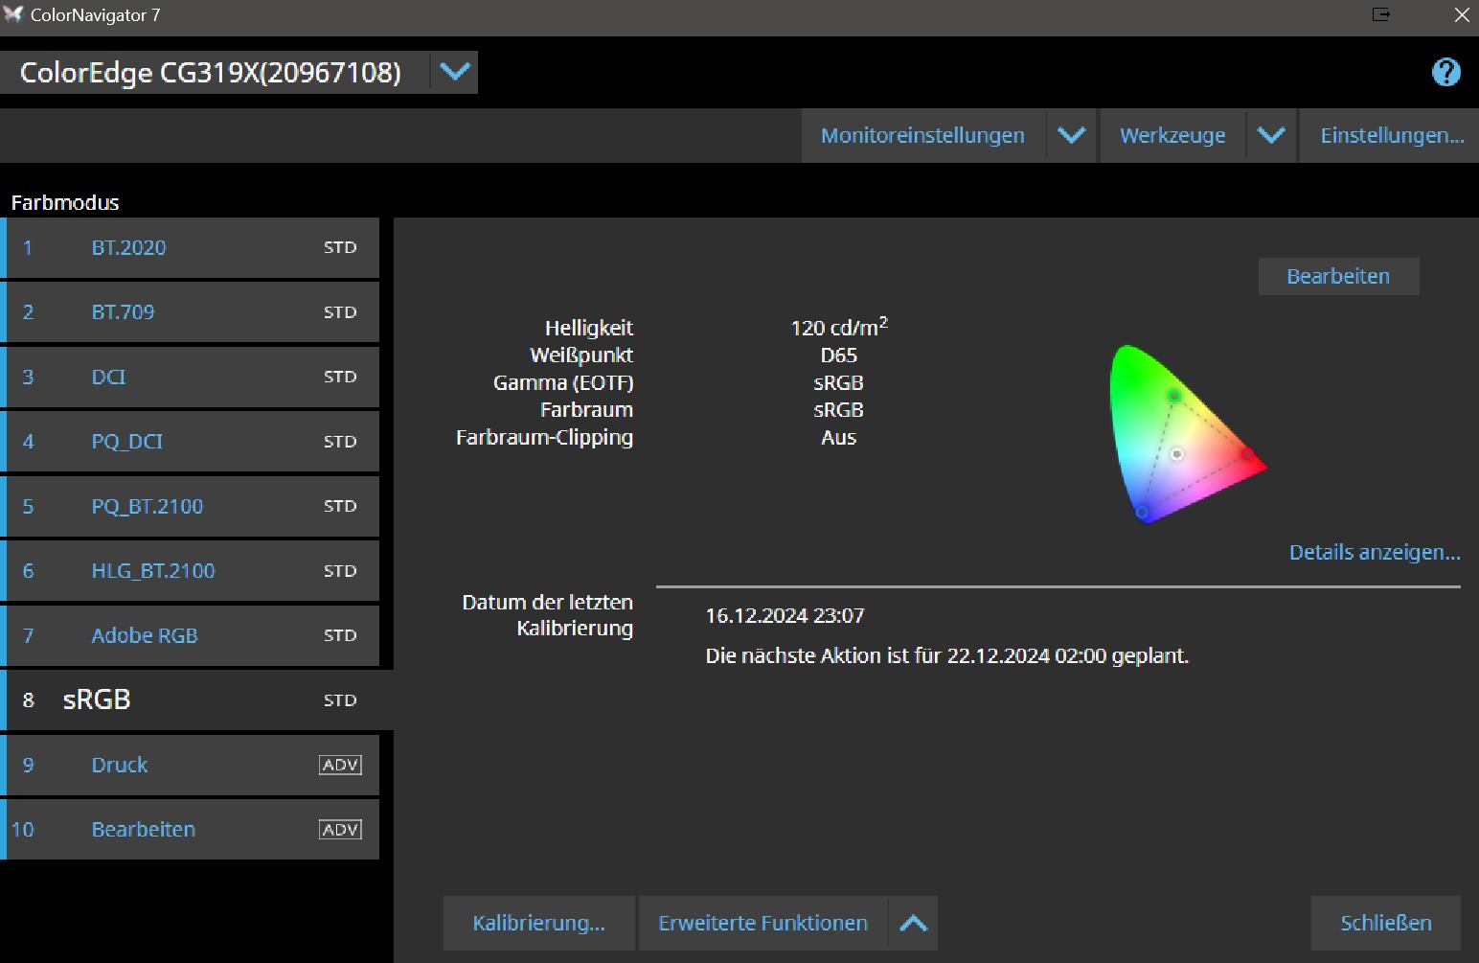Click the Schließen button
Screen dimensions: 1479x963
1386,923
